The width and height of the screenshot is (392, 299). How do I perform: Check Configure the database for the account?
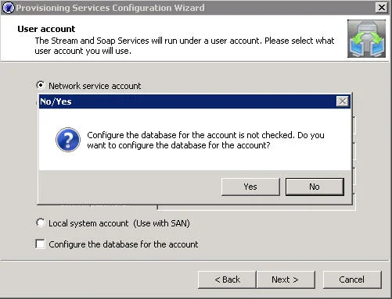tap(40, 244)
